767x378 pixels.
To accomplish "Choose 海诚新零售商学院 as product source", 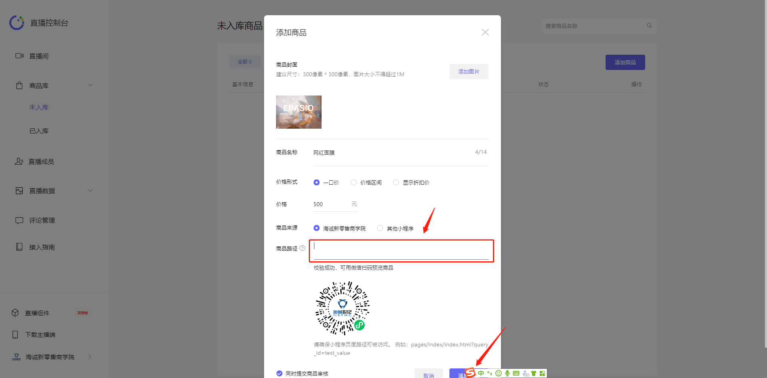I will tap(316, 228).
